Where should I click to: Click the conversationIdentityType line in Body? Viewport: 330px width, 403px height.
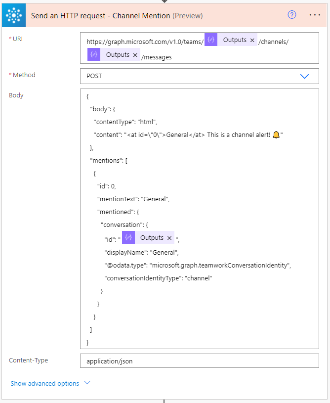tap(158, 278)
